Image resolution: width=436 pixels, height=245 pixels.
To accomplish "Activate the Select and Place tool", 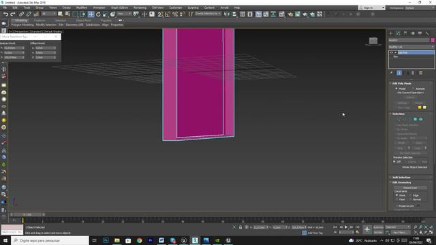I will point(112,14).
